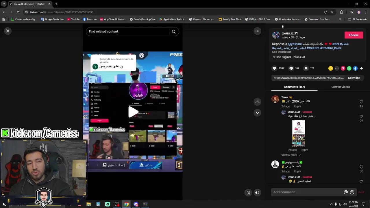Share video to WhatsApp

[x=349, y=68]
